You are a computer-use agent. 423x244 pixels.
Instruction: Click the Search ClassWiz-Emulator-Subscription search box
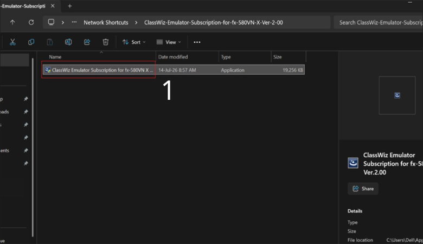[378, 22]
